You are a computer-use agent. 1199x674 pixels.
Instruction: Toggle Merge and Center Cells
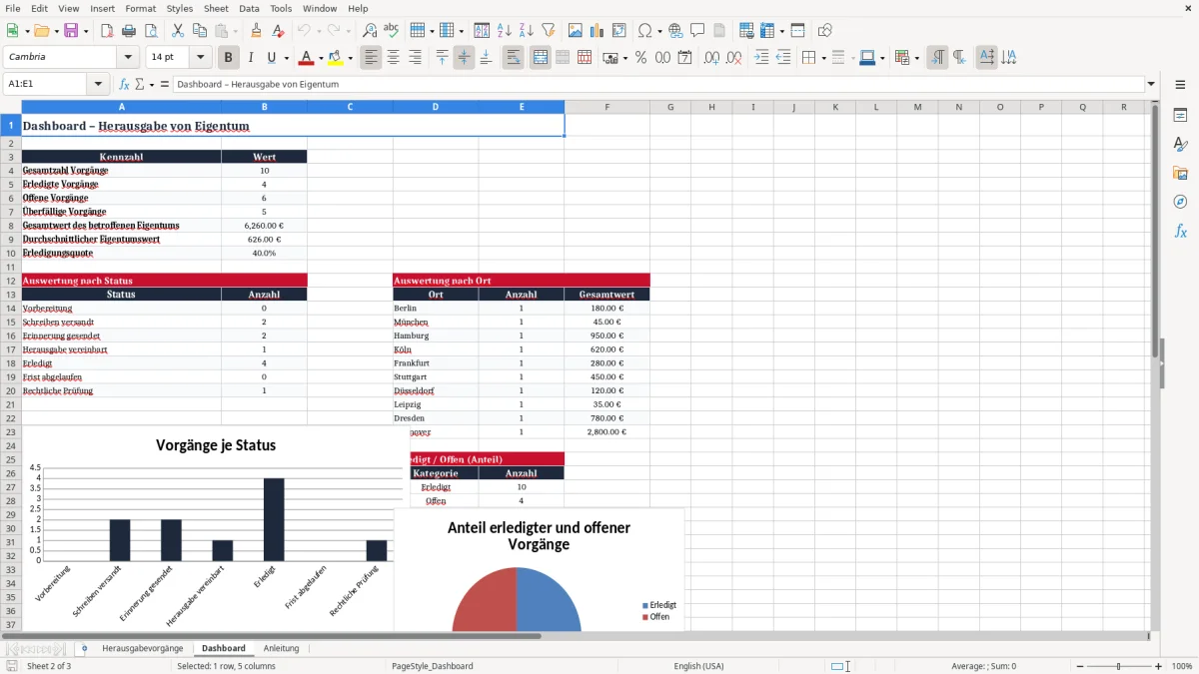coord(540,58)
